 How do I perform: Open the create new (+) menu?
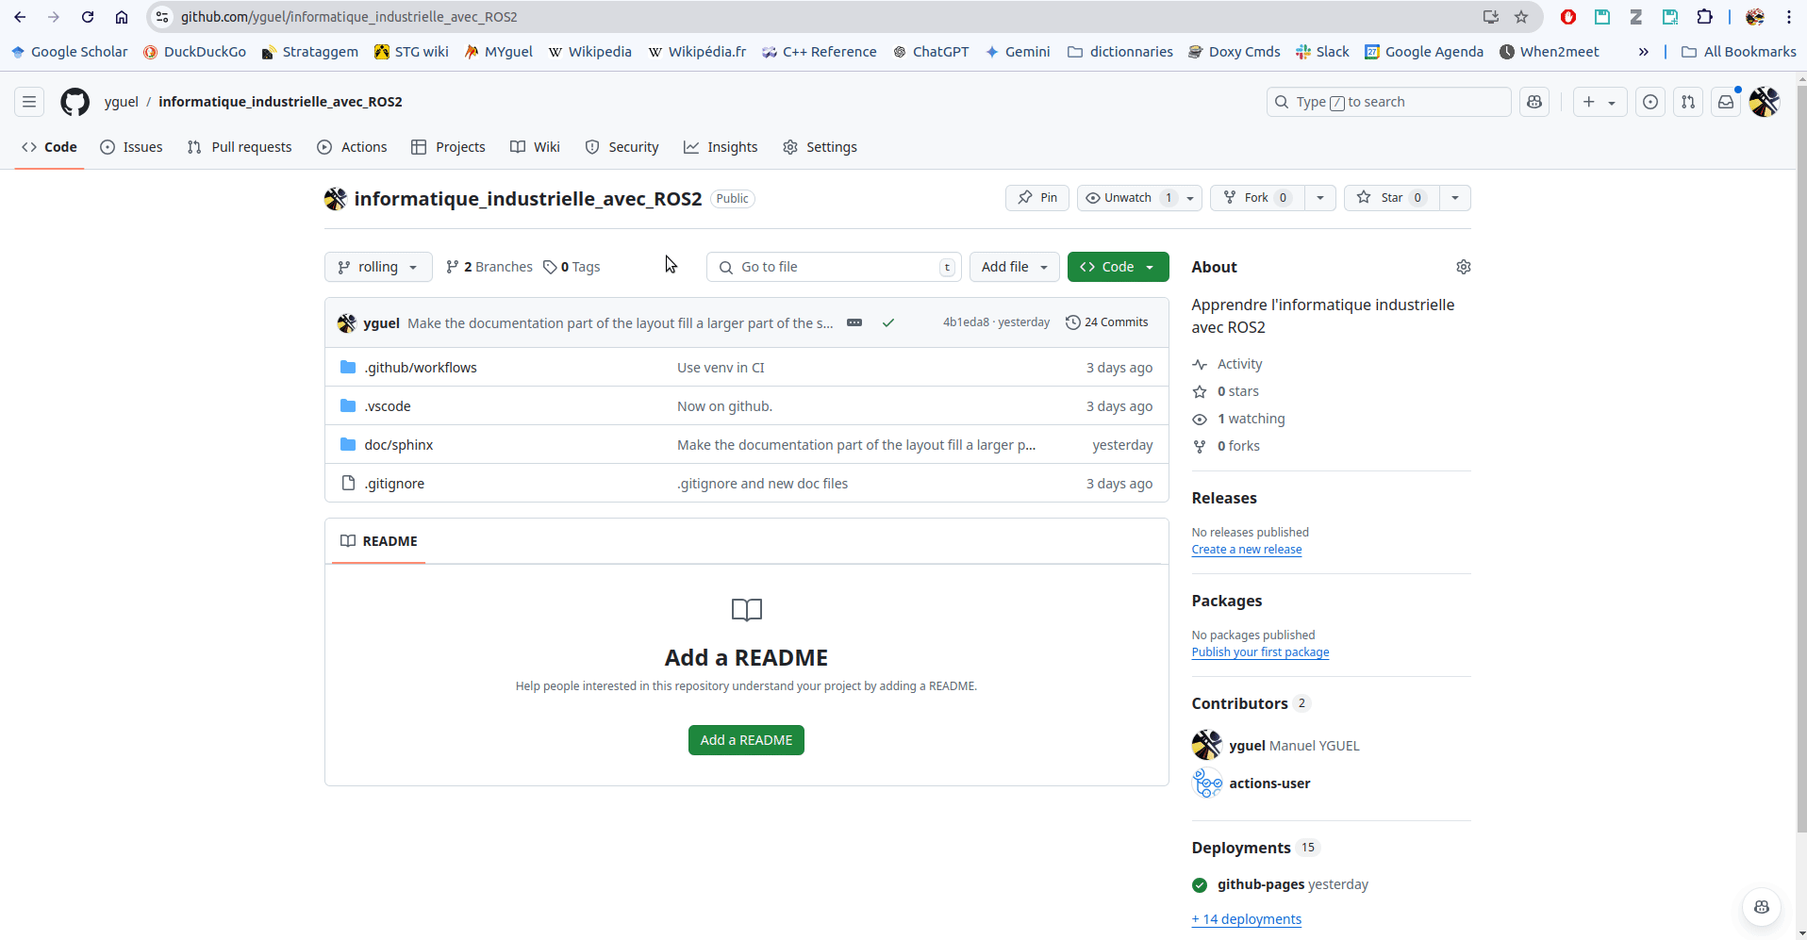click(x=1598, y=102)
